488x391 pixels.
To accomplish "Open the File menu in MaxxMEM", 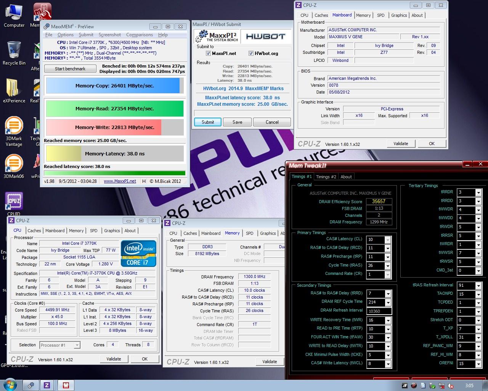I will click(49, 35).
